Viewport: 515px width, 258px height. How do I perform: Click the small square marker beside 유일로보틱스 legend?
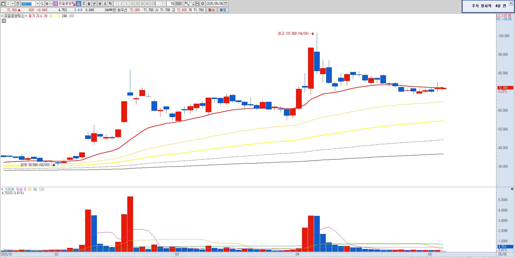(2, 16)
